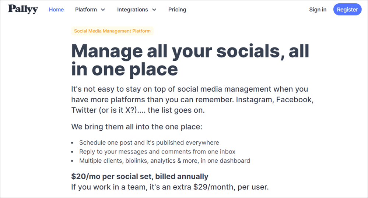
Task: Open the Integrations menu
Action: (x=133, y=10)
